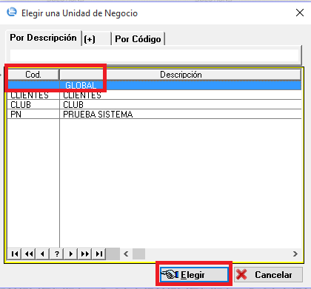
Task: Click the dialog's app icon in title bar
Action: (x=12, y=12)
